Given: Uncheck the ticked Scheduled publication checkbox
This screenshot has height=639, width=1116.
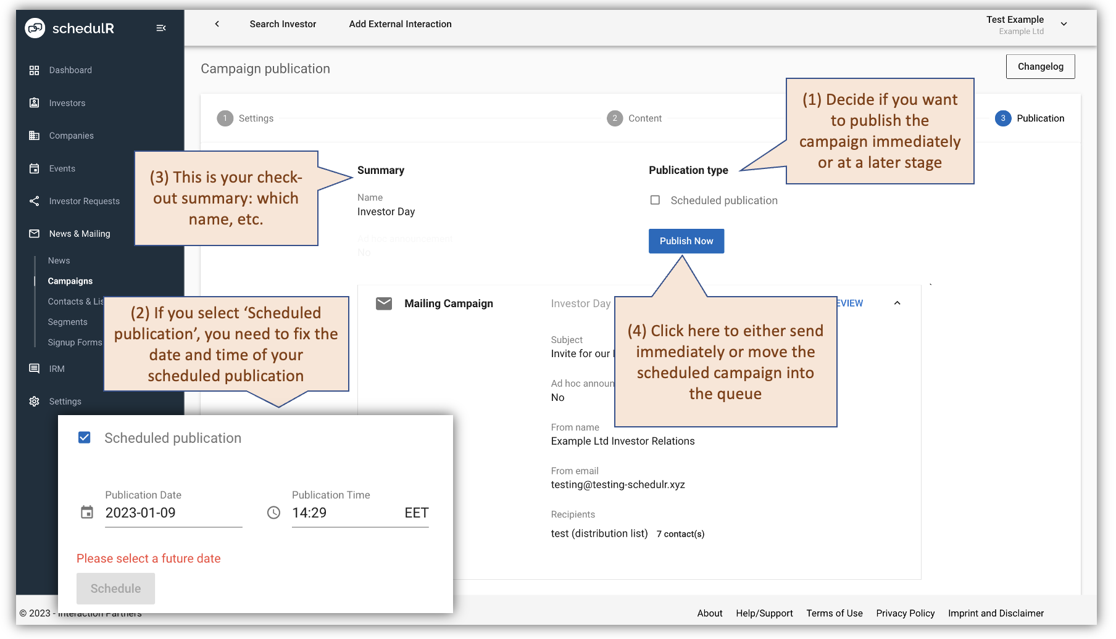Looking at the screenshot, I should point(85,438).
